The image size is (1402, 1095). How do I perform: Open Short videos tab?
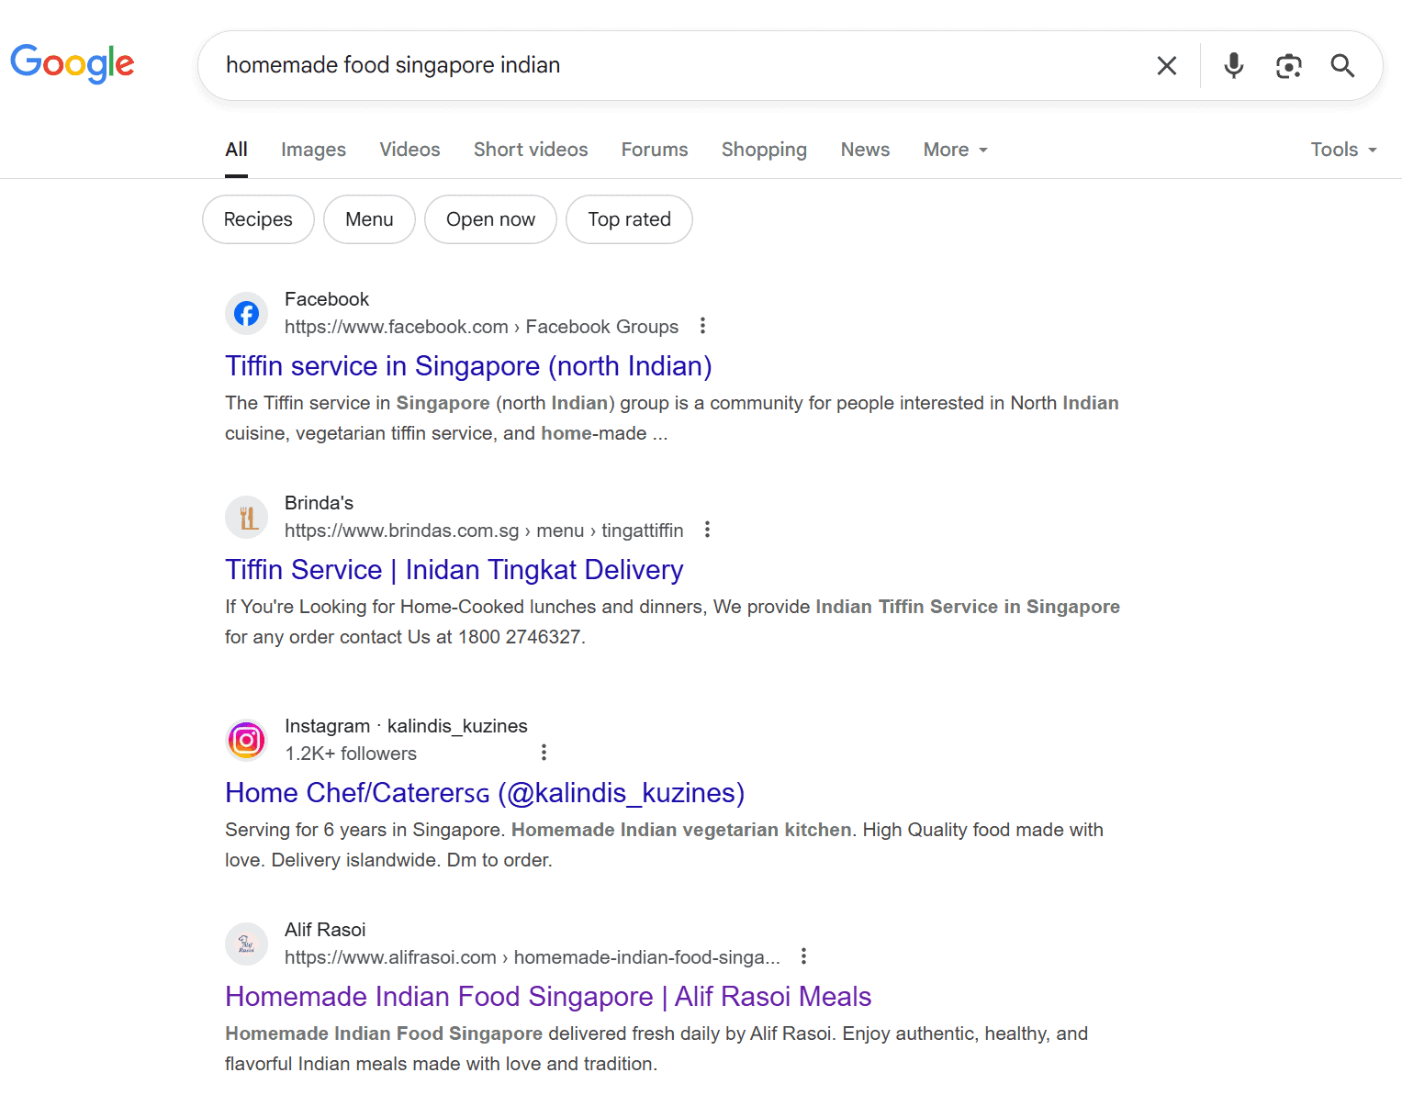[531, 150]
